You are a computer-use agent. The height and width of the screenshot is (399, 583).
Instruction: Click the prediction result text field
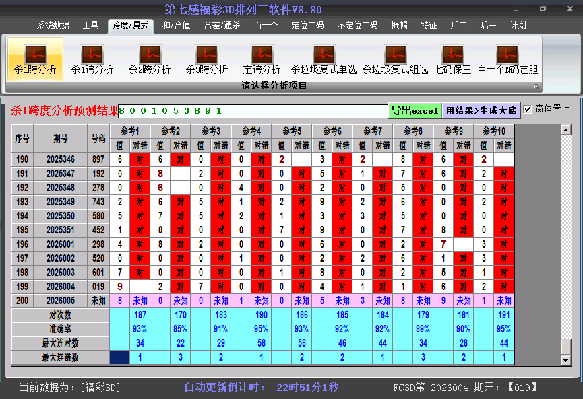[253, 110]
